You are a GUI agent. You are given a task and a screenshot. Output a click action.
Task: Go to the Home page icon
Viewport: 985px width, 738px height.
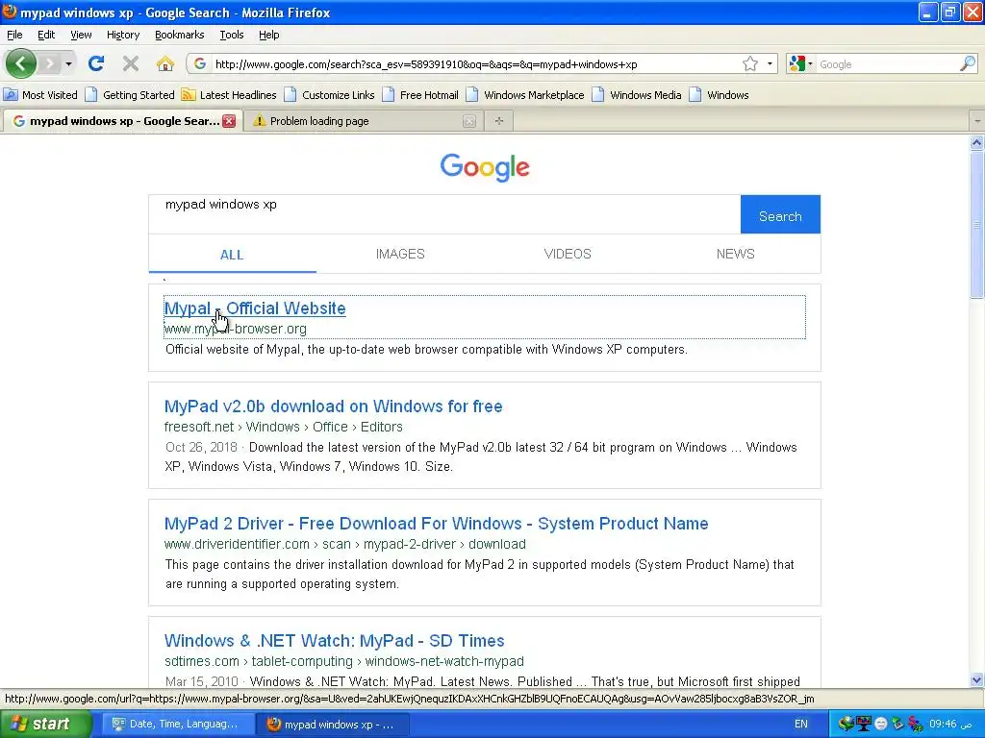[165, 63]
